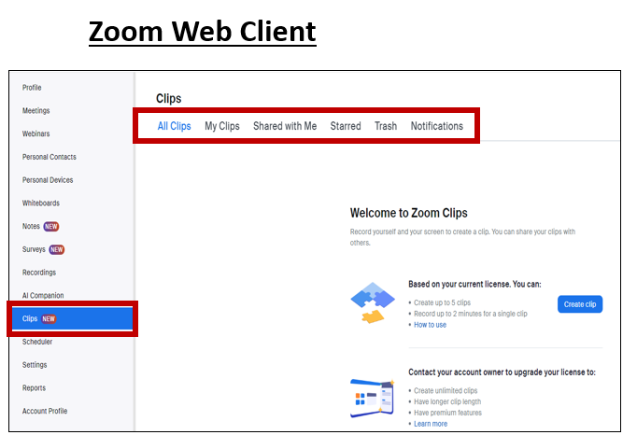The width and height of the screenshot is (623, 435).
Task: Open Surveys in the sidebar
Action: [34, 249]
